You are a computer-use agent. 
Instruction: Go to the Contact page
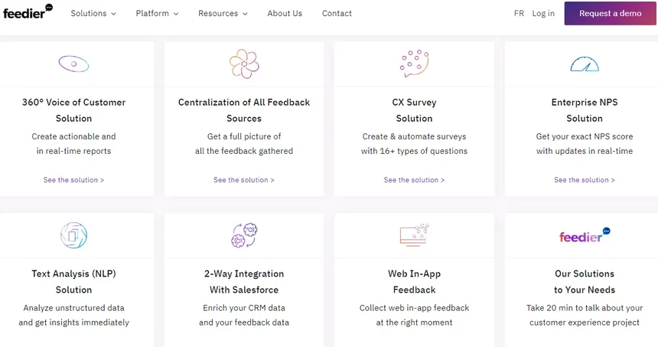point(337,14)
